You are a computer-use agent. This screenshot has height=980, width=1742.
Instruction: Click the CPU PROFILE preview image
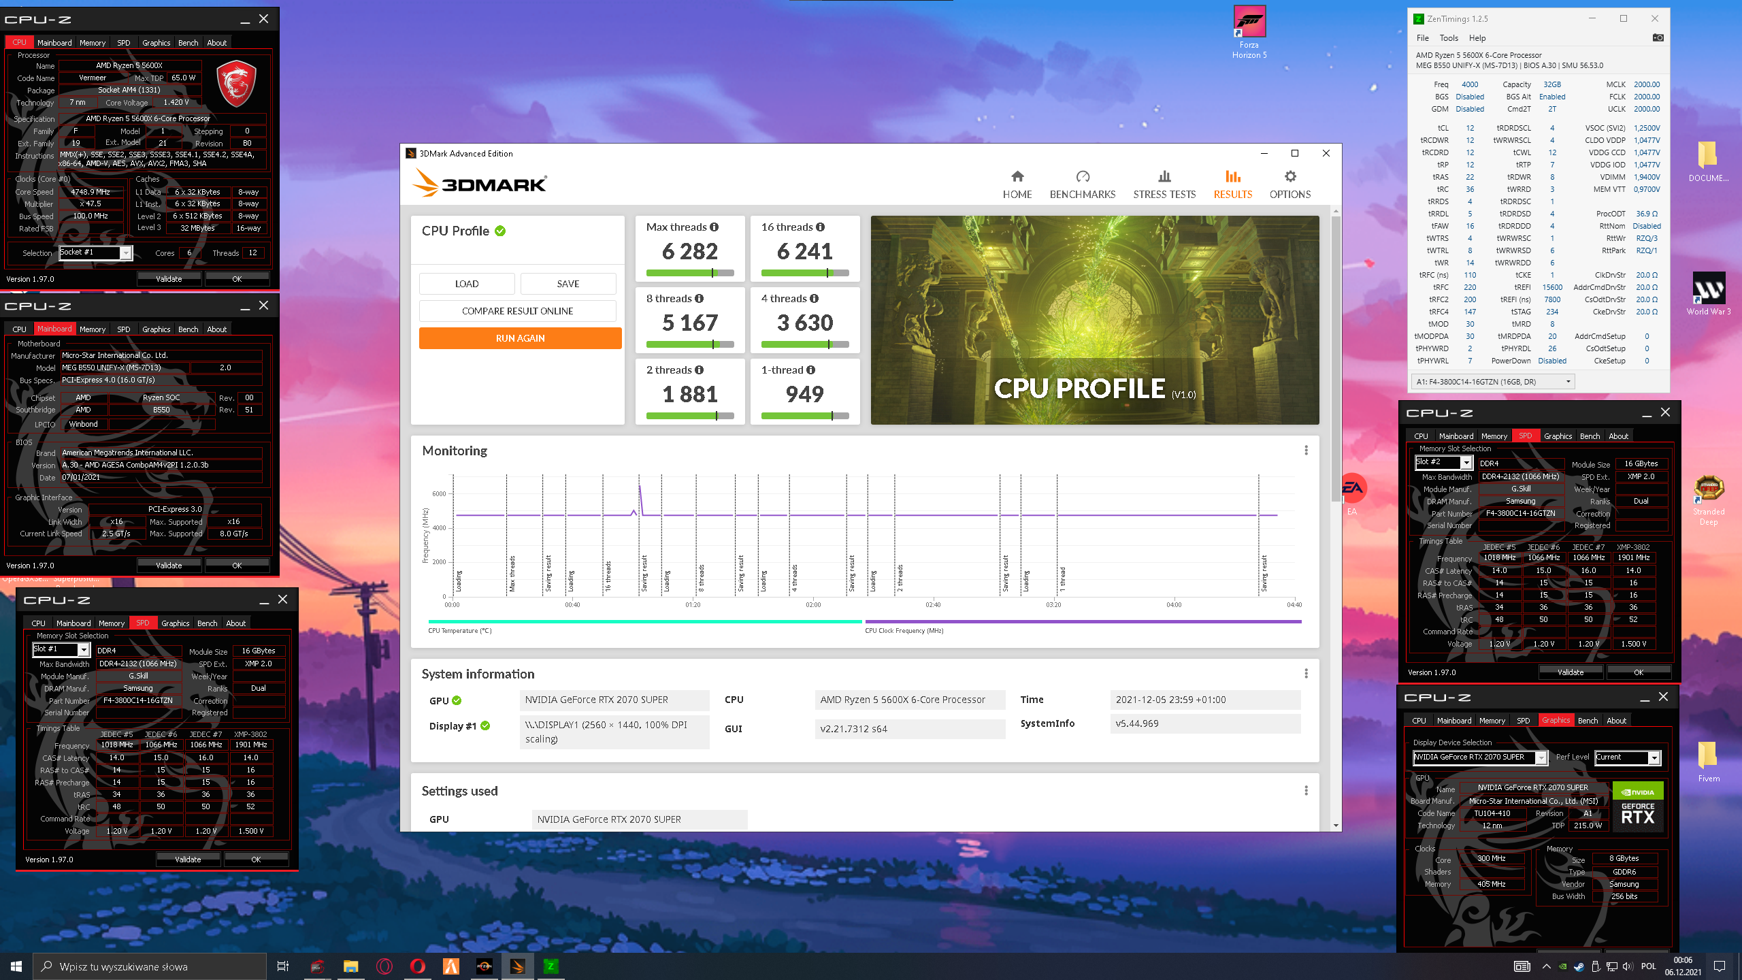1095,320
